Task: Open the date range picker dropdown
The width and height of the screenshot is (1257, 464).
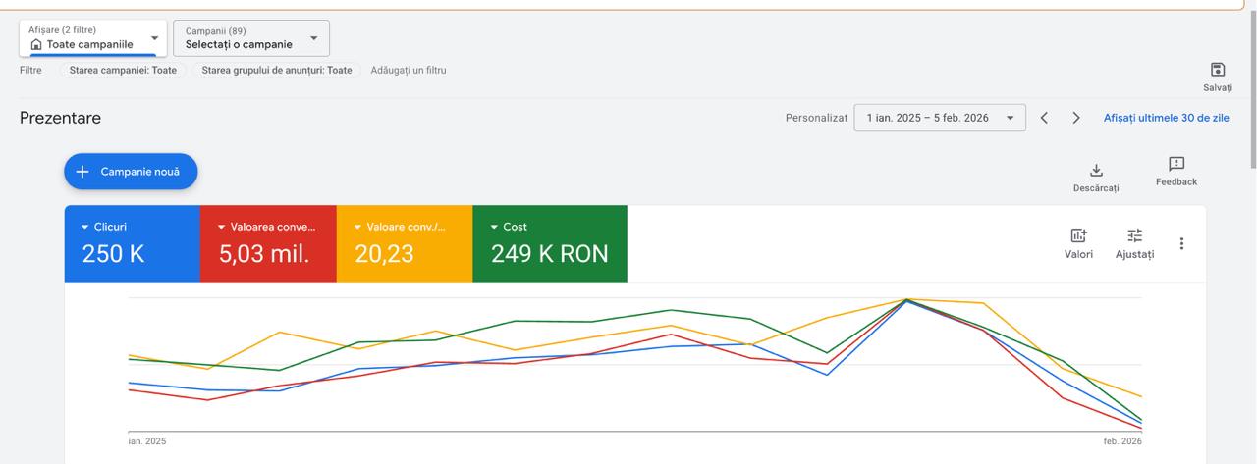Action: coord(940,118)
